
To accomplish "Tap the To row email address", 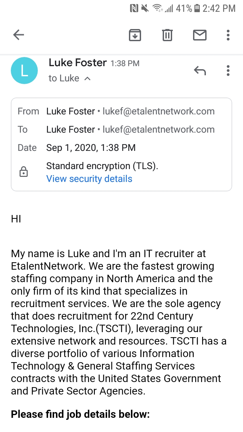I will point(159,130).
